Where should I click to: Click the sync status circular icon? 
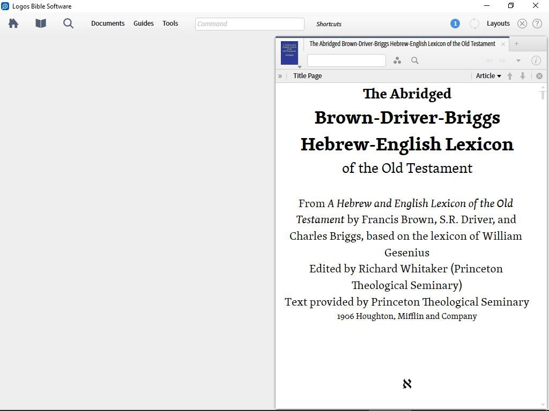click(474, 24)
